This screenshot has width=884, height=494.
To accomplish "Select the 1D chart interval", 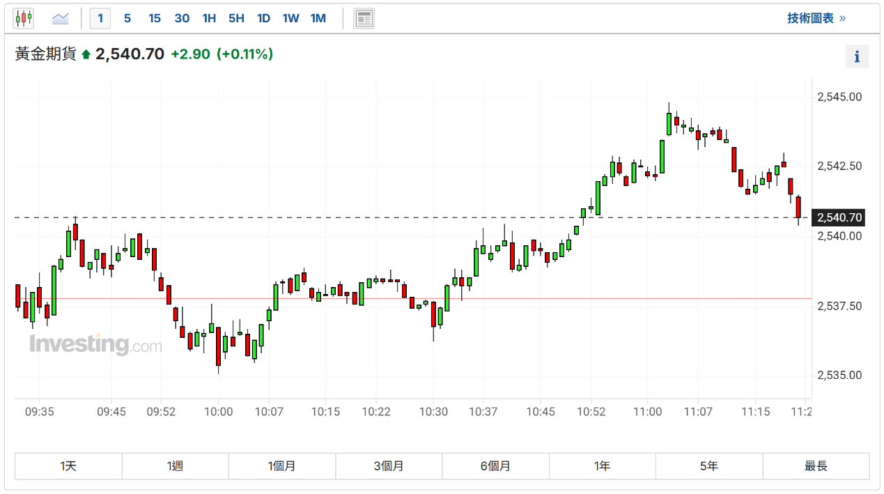I will [x=263, y=18].
